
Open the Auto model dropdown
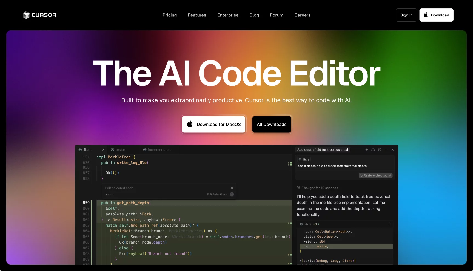pyautogui.click(x=109, y=195)
